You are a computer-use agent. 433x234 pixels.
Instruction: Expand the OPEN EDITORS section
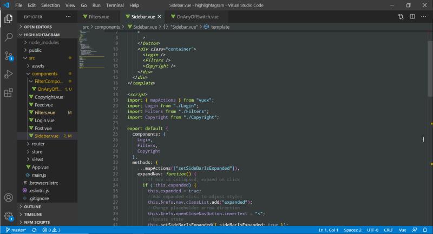tap(37, 26)
